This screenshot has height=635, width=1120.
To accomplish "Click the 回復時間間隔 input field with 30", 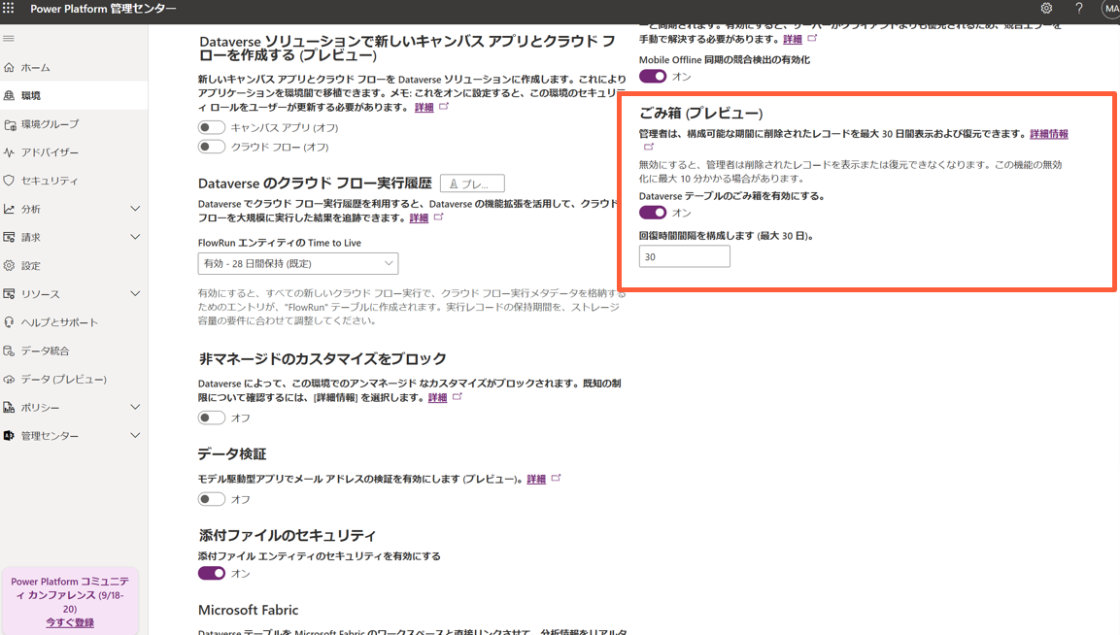I will click(x=684, y=256).
